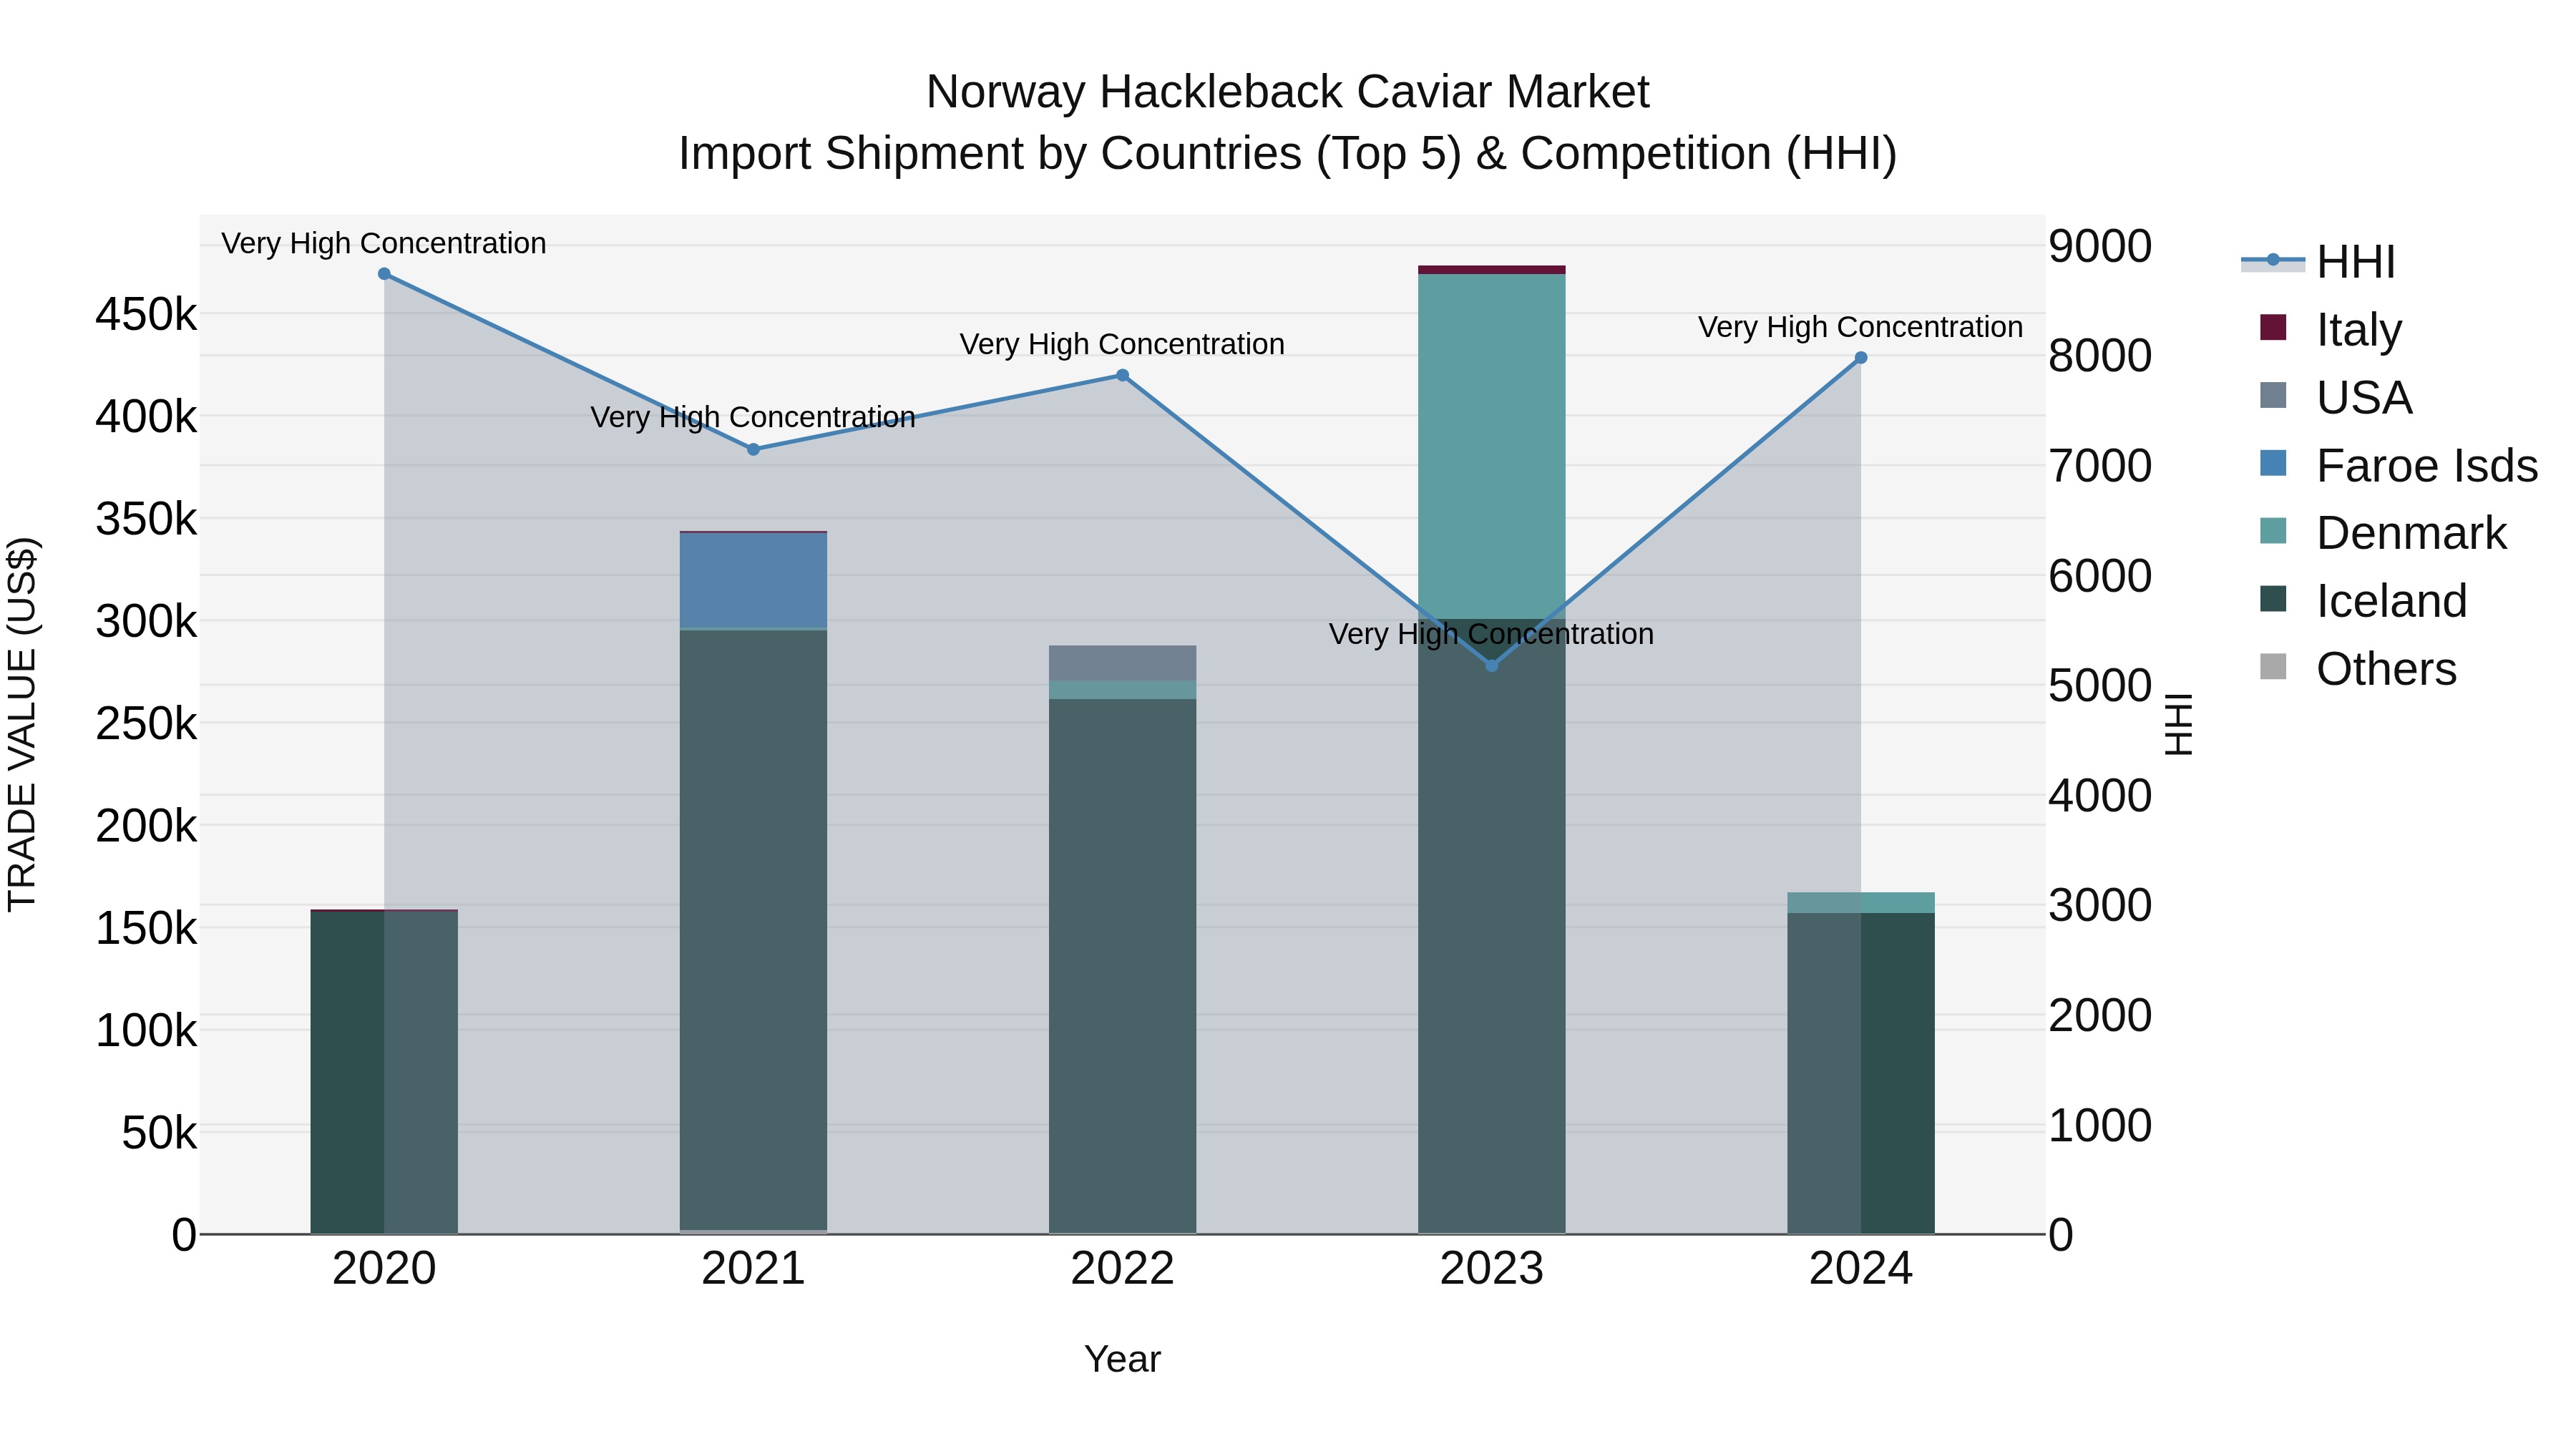
Task: Click the 'TRADE VALUE (US$)' axis title
Action: click(22, 724)
